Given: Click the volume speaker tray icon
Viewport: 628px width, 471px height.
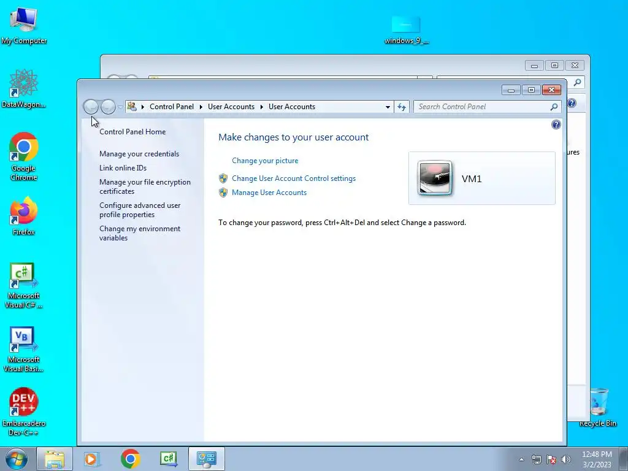Looking at the screenshot, I should pos(566,459).
